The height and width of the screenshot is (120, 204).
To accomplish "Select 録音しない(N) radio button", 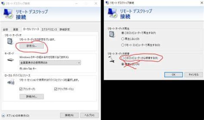I will point(123,64).
